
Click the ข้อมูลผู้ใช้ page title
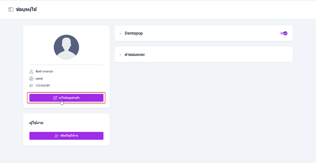(x=26, y=10)
